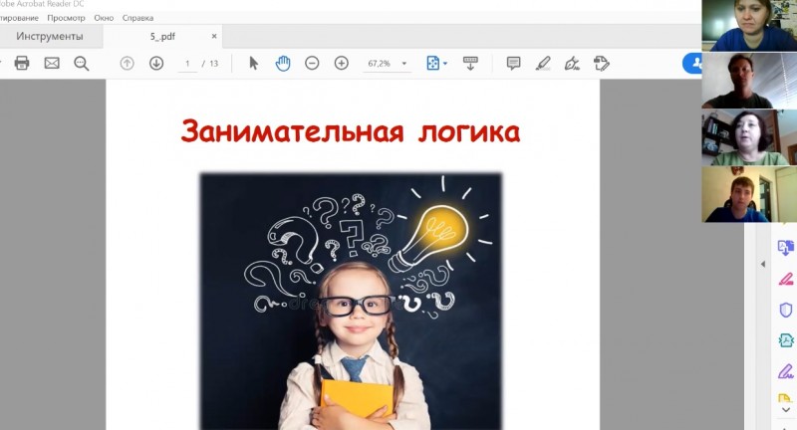This screenshot has width=797, height=430.
Task: Zoom out with the minus button
Action: (x=312, y=63)
